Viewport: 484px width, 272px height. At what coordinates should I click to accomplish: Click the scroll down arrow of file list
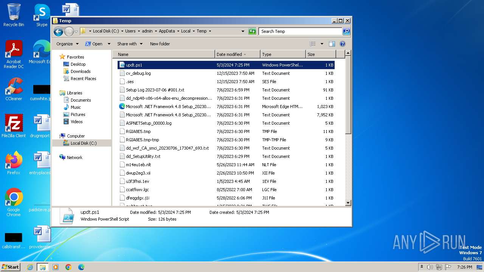click(348, 203)
